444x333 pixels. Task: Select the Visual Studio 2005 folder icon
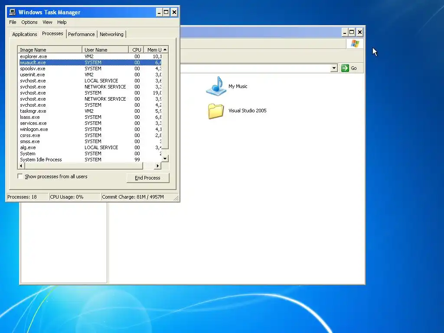[x=216, y=111]
